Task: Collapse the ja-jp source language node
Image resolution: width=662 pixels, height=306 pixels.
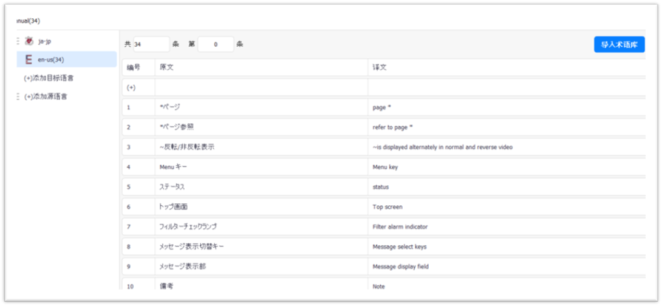Action: pyautogui.click(x=18, y=41)
